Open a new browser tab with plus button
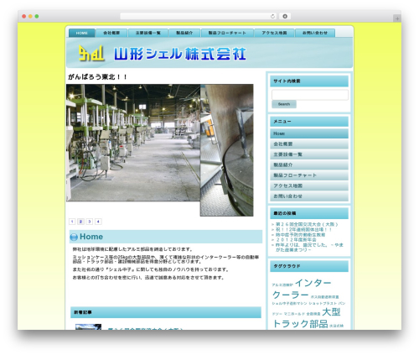Viewport: 419px width, 355px height. click(397, 18)
